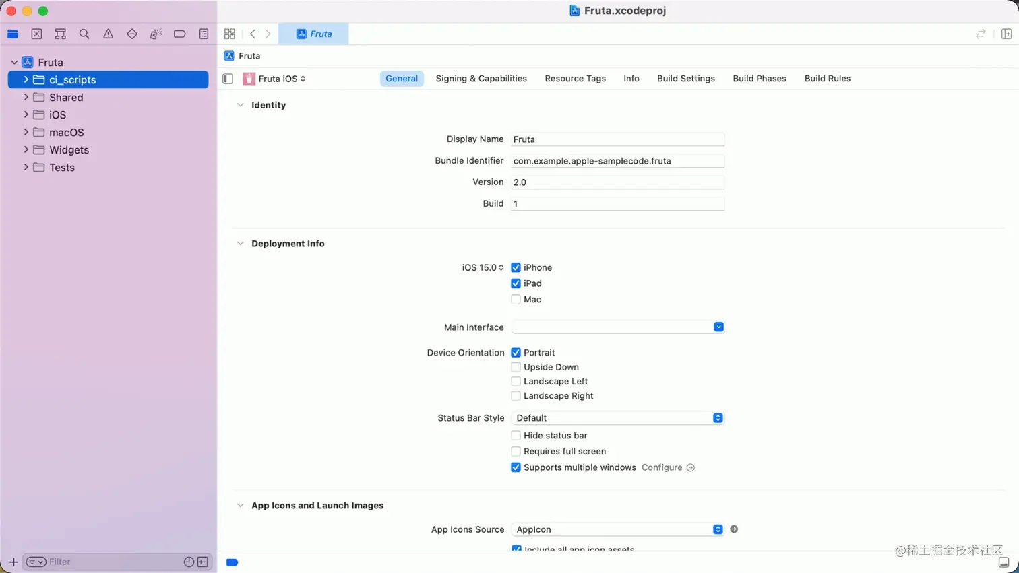The image size is (1019, 573).
Task: Open the Debug navigator icon
Action: coord(156,34)
